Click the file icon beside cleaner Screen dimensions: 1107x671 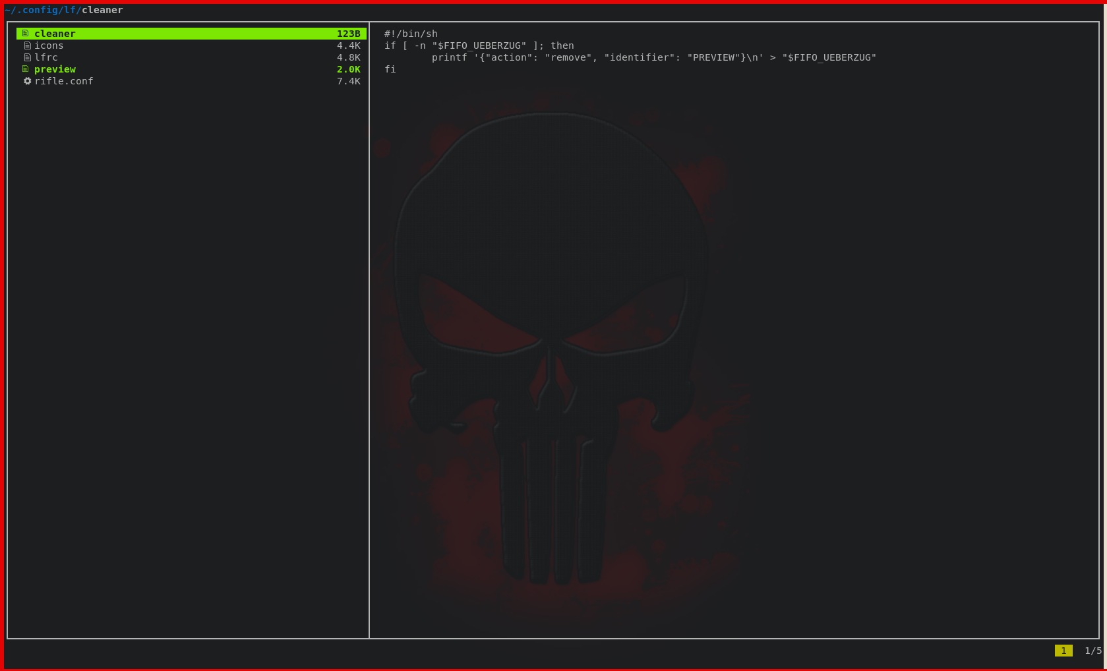(26, 33)
